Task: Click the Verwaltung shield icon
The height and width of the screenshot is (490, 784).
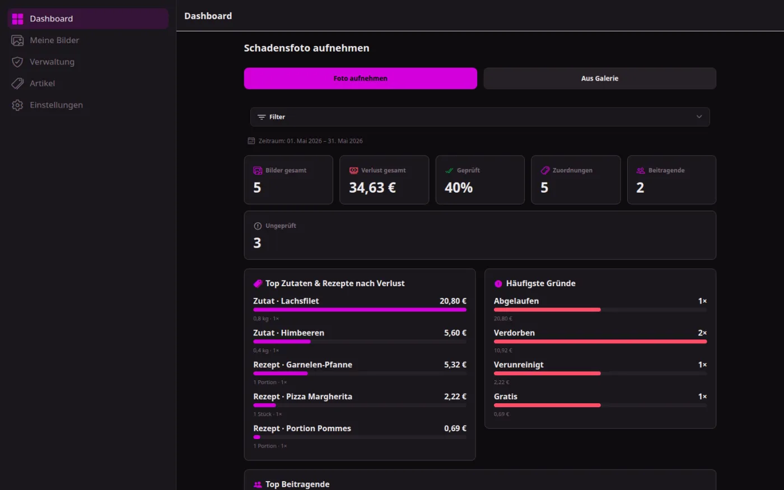Action: tap(17, 62)
